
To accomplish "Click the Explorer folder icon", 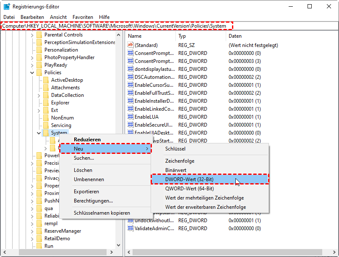I will 46,103.
